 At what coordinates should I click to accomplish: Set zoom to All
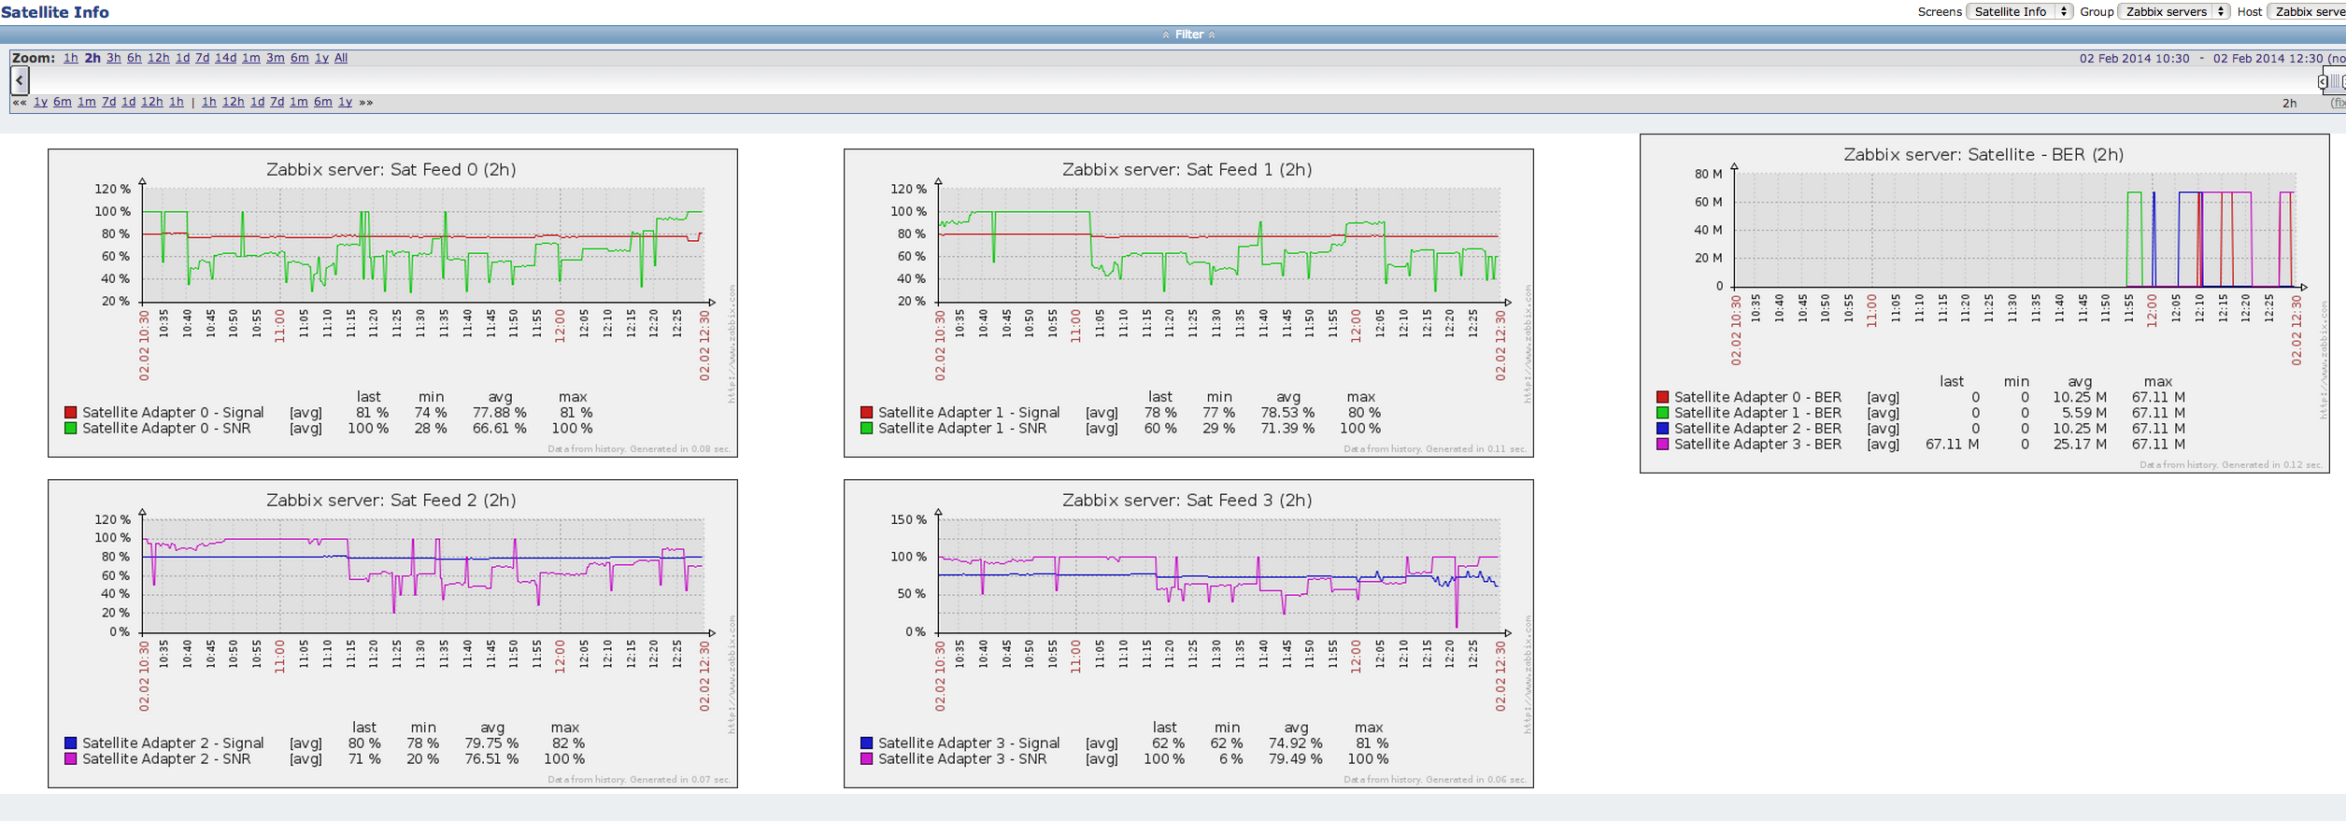[341, 58]
